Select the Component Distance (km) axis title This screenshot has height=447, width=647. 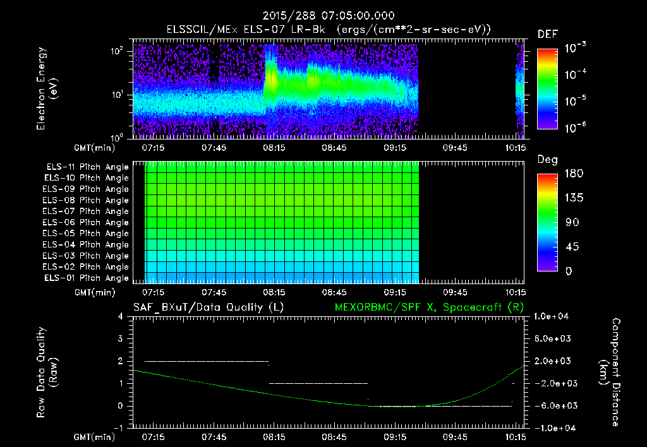click(610, 372)
